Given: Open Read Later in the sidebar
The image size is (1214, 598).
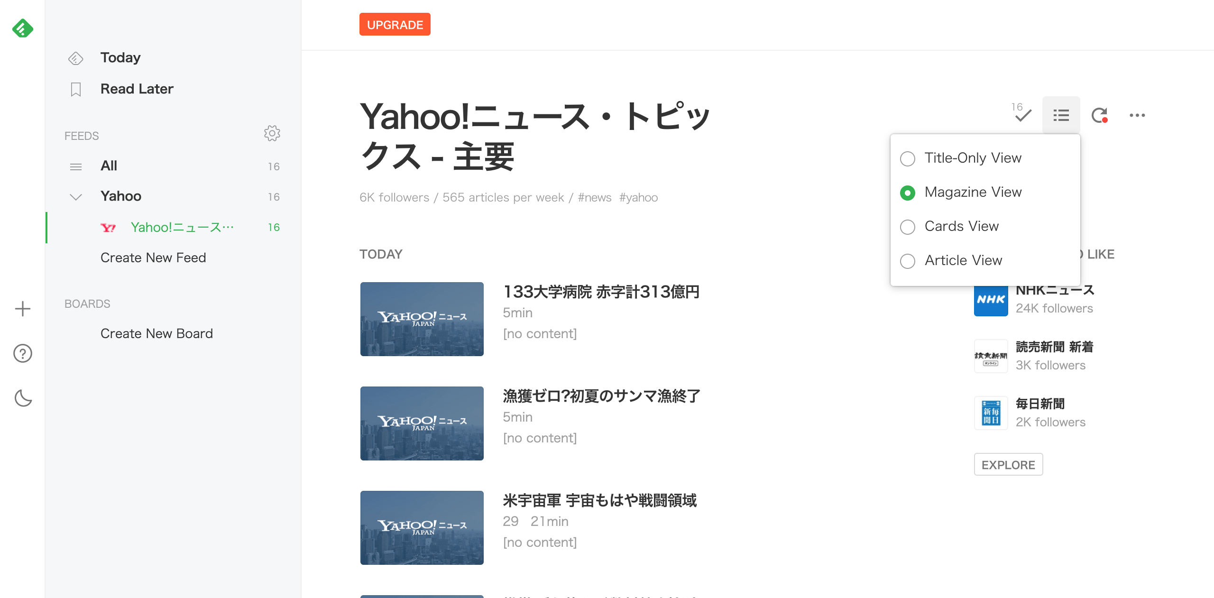Looking at the screenshot, I should tap(137, 89).
